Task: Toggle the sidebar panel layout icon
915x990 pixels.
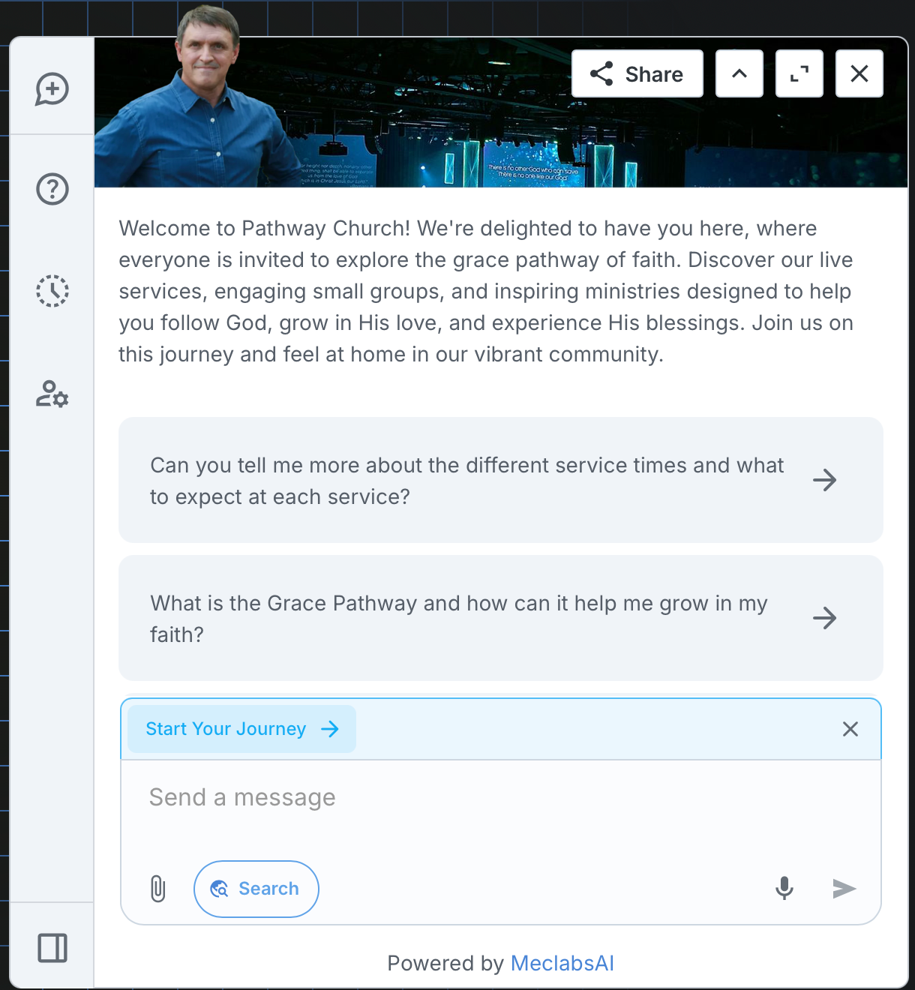Action: (52, 948)
